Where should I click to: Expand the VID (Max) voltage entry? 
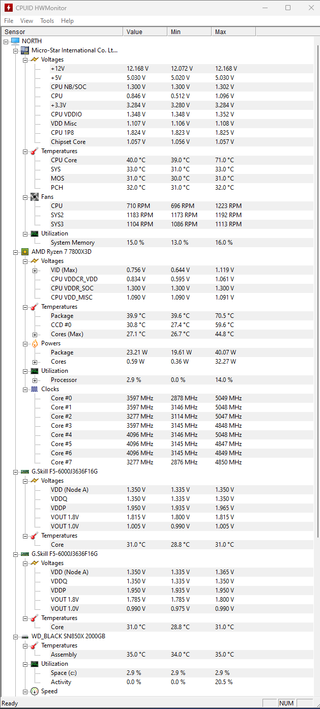pyautogui.click(x=35, y=270)
